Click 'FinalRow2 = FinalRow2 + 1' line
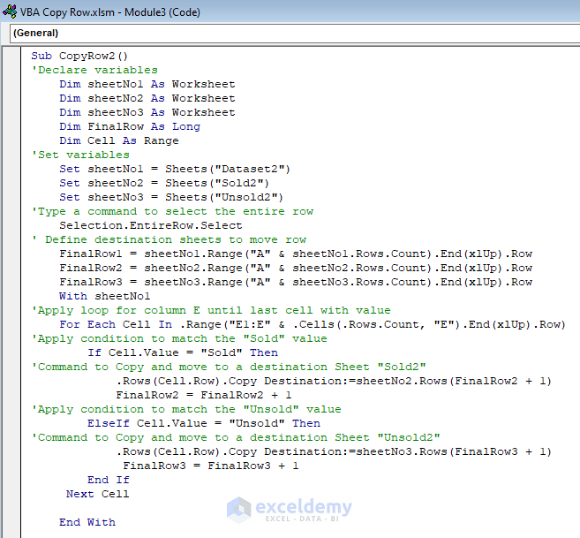The height and width of the screenshot is (538, 580). pos(204,395)
